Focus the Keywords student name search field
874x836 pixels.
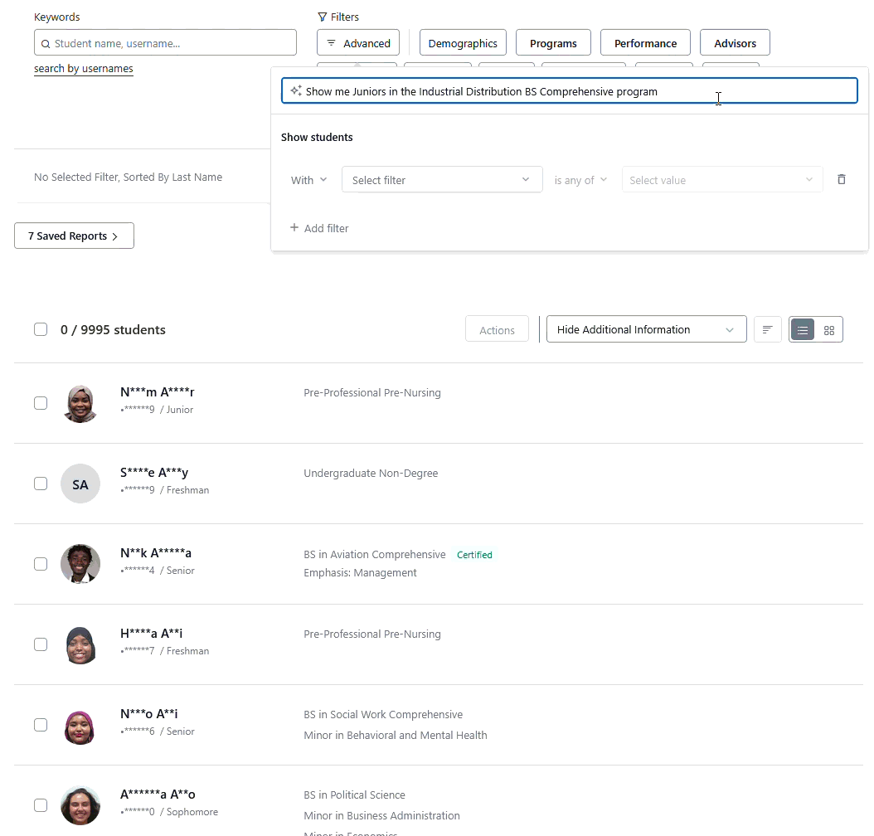pos(166,43)
